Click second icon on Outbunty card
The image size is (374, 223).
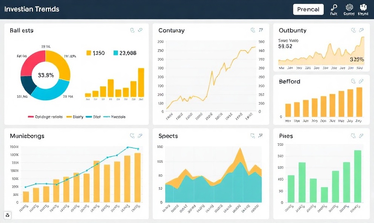361,30
